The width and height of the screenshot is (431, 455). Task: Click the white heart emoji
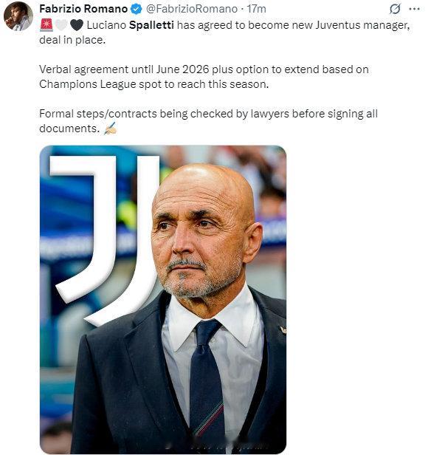pyautogui.click(x=61, y=25)
